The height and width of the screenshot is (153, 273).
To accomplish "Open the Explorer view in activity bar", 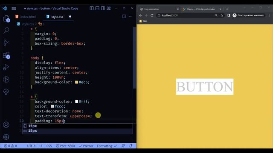I will (x=6, y=18).
